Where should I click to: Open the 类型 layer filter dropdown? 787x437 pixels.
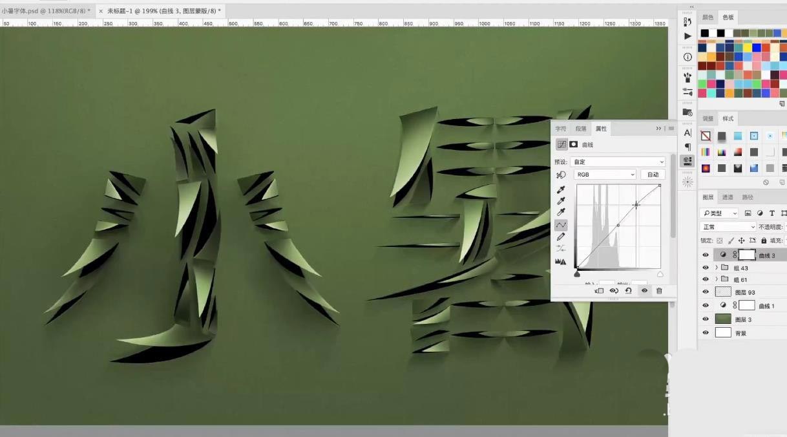[x=720, y=213]
